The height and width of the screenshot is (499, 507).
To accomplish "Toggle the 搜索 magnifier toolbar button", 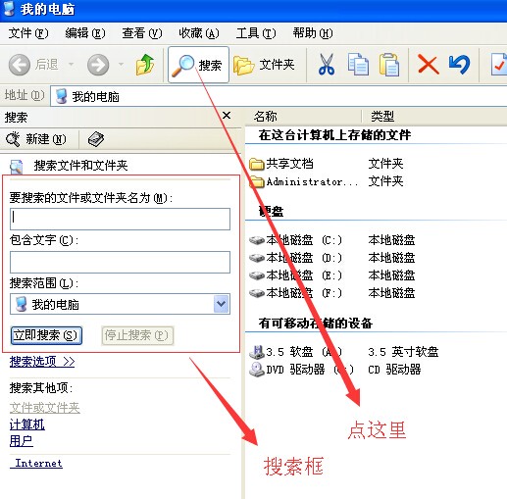I will click(198, 65).
